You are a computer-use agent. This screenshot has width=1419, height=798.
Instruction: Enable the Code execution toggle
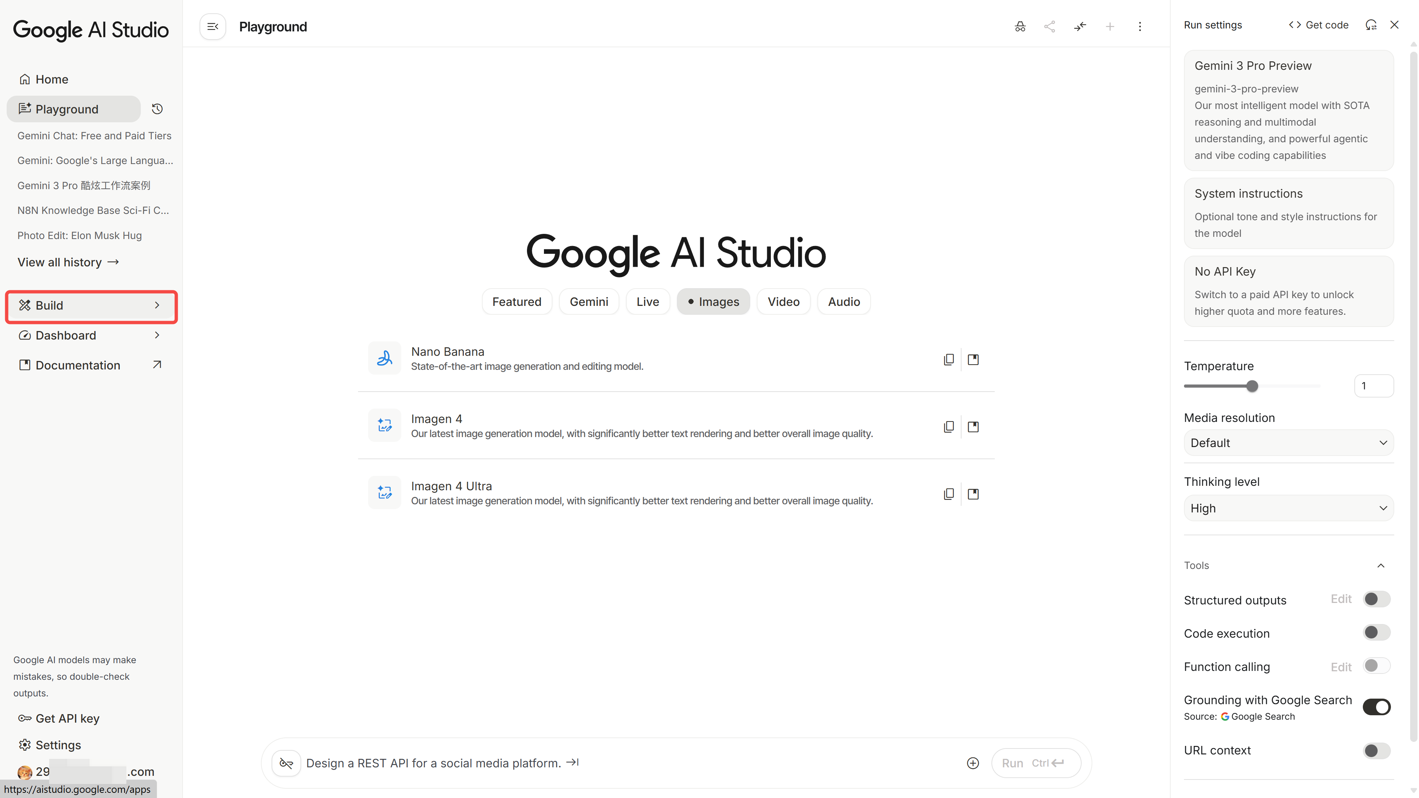[1377, 632]
